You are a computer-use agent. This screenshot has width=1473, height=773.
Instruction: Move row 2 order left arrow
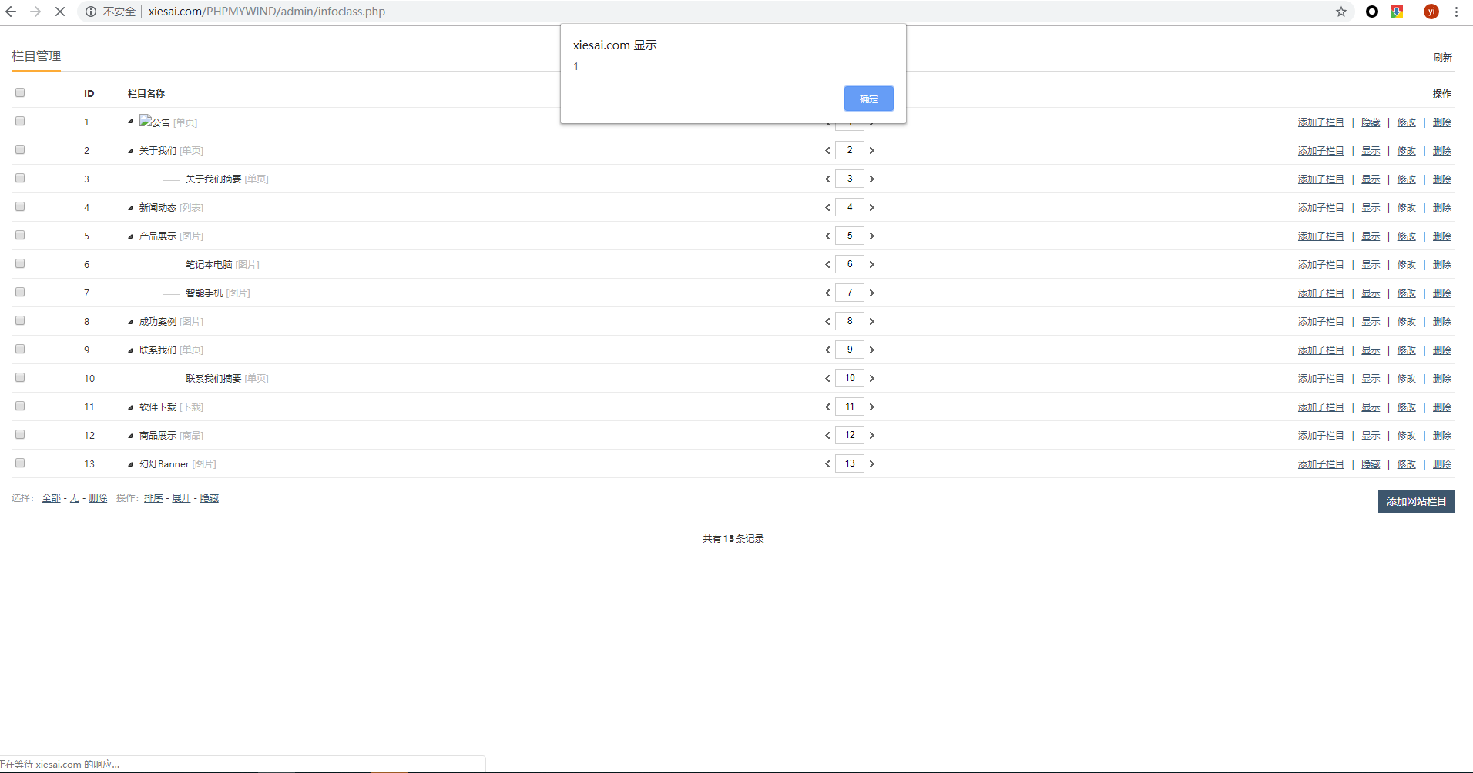click(827, 151)
